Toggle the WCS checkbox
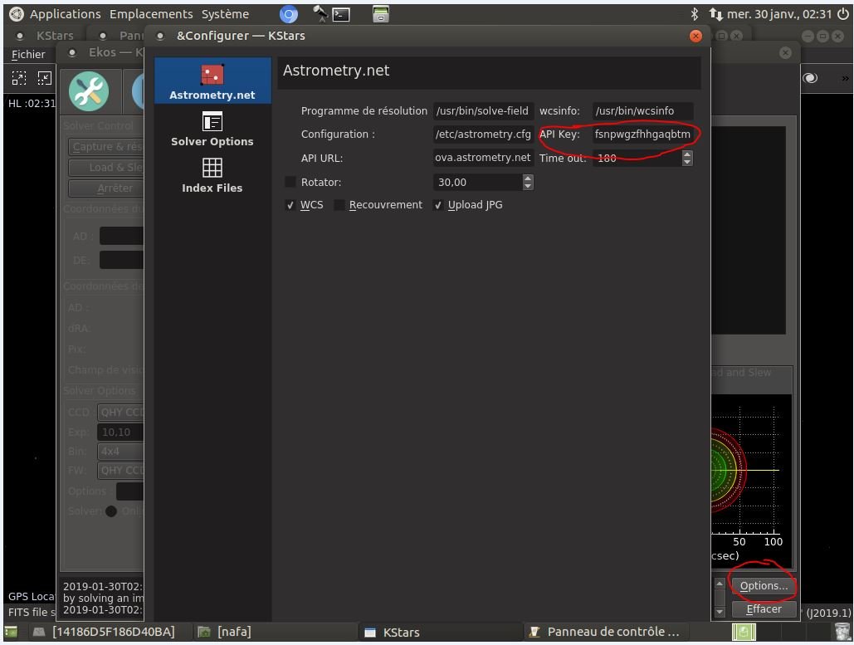854x645 pixels. [x=290, y=205]
